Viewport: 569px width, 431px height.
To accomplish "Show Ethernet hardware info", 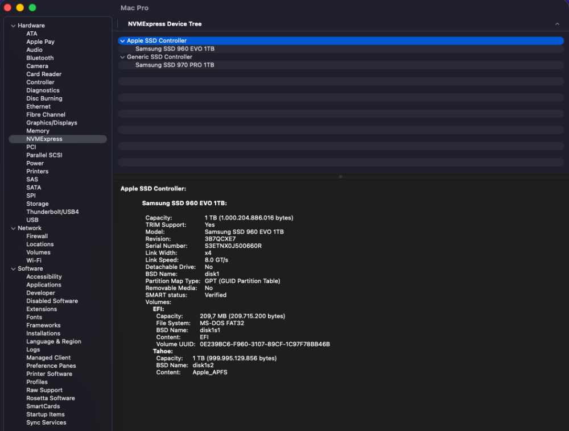I will tap(39, 106).
